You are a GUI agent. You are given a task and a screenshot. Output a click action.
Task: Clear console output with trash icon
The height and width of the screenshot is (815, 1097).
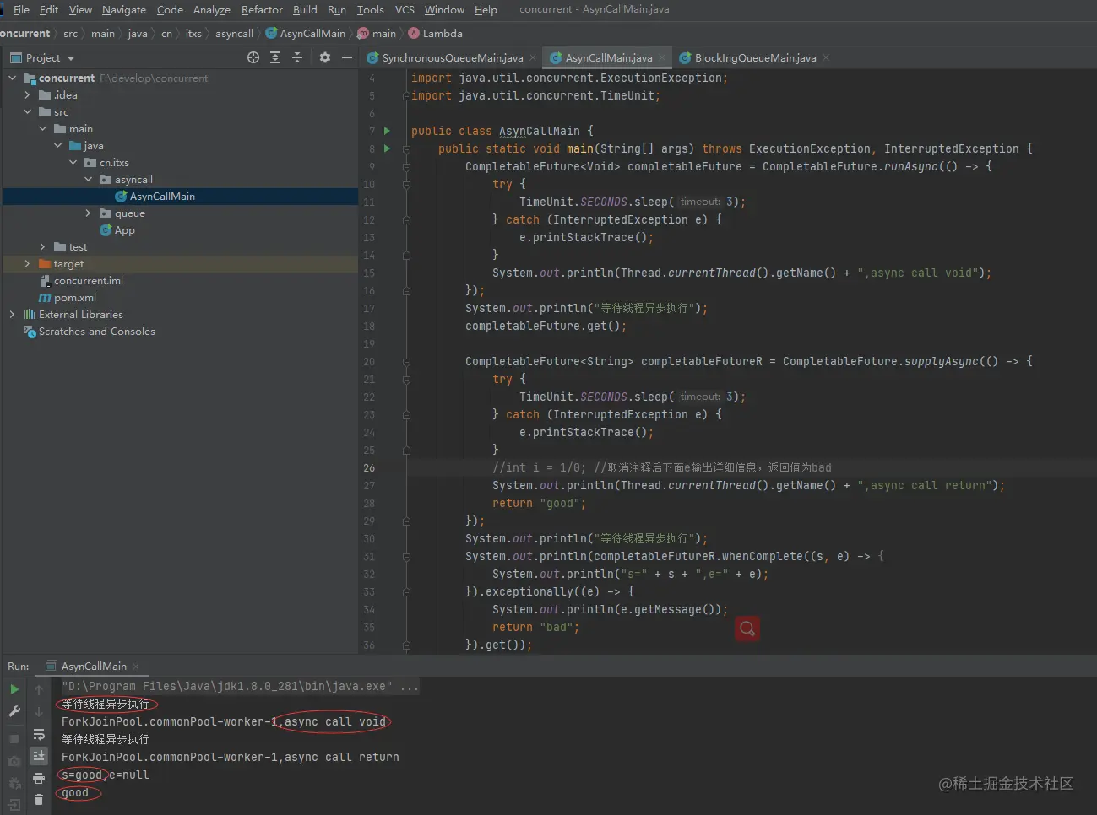tap(39, 799)
